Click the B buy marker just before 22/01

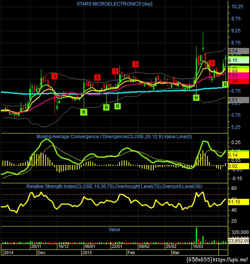106,107
